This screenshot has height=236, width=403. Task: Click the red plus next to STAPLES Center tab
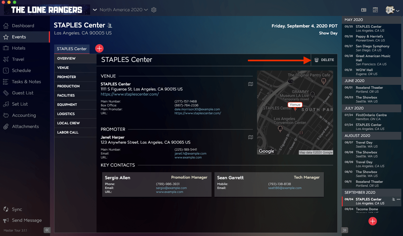tap(99, 48)
